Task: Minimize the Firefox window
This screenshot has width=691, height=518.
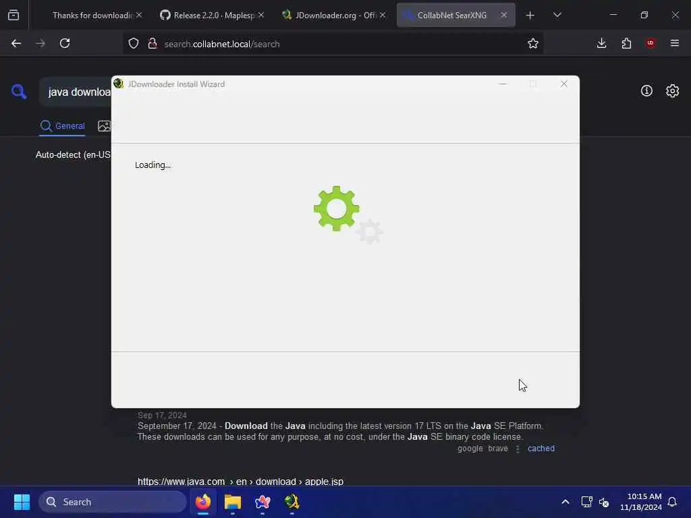Action: pyautogui.click(x=613, y=15)
